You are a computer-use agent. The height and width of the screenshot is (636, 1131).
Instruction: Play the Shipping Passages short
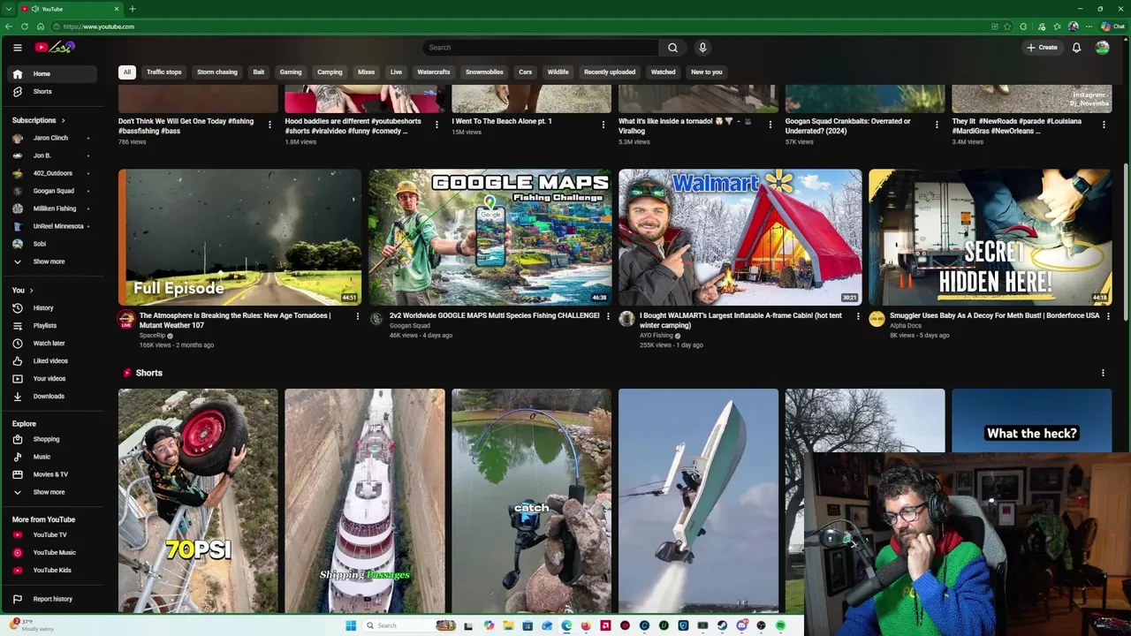[365, 501]
